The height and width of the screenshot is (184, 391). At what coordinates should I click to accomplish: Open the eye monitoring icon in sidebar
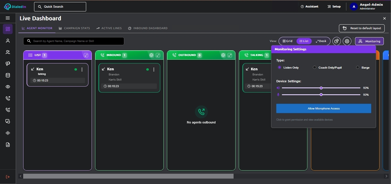(8, 87)
